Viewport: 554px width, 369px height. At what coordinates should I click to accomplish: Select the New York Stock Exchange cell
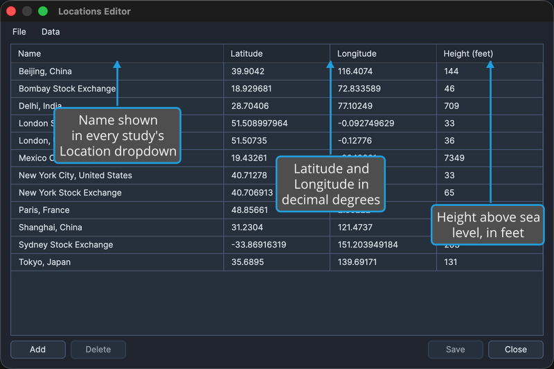[117, 192]
